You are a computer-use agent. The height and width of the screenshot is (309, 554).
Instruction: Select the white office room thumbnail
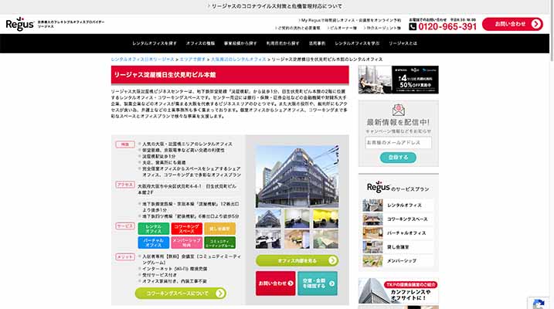(x=297, y=219)
